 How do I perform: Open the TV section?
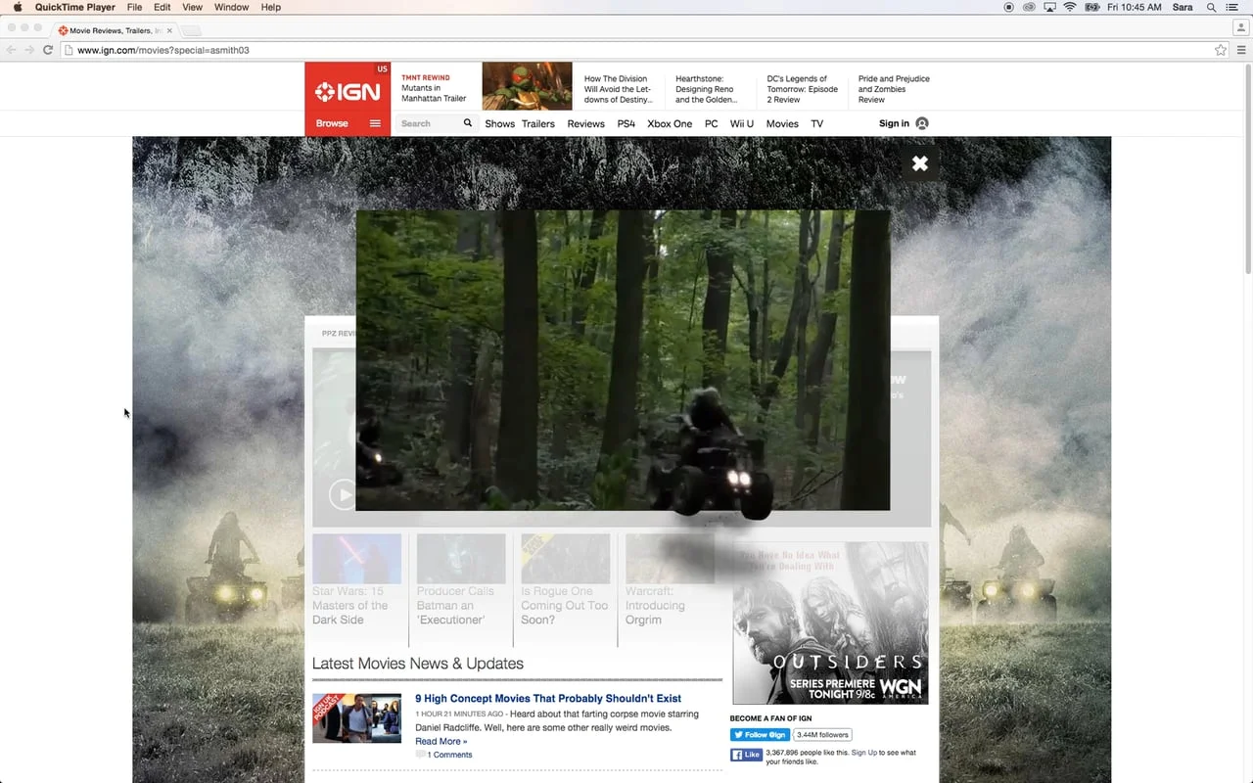(816, 124)
